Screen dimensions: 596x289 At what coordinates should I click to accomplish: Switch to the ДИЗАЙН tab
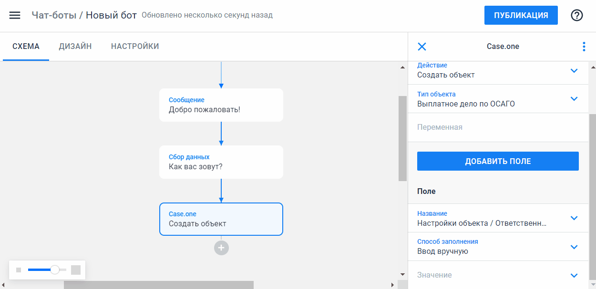[x=75, y=47]
